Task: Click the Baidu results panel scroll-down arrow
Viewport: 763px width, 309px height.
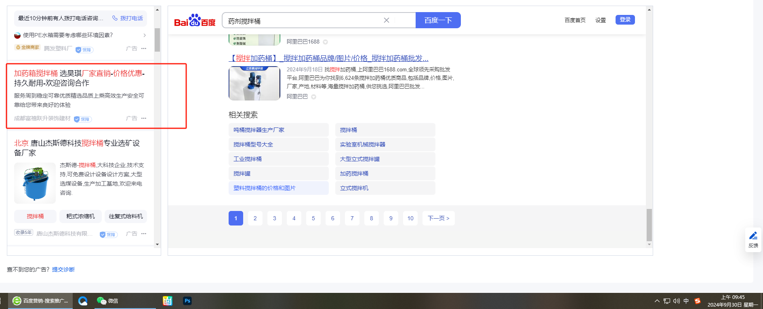Action: [x=649, y=244]
